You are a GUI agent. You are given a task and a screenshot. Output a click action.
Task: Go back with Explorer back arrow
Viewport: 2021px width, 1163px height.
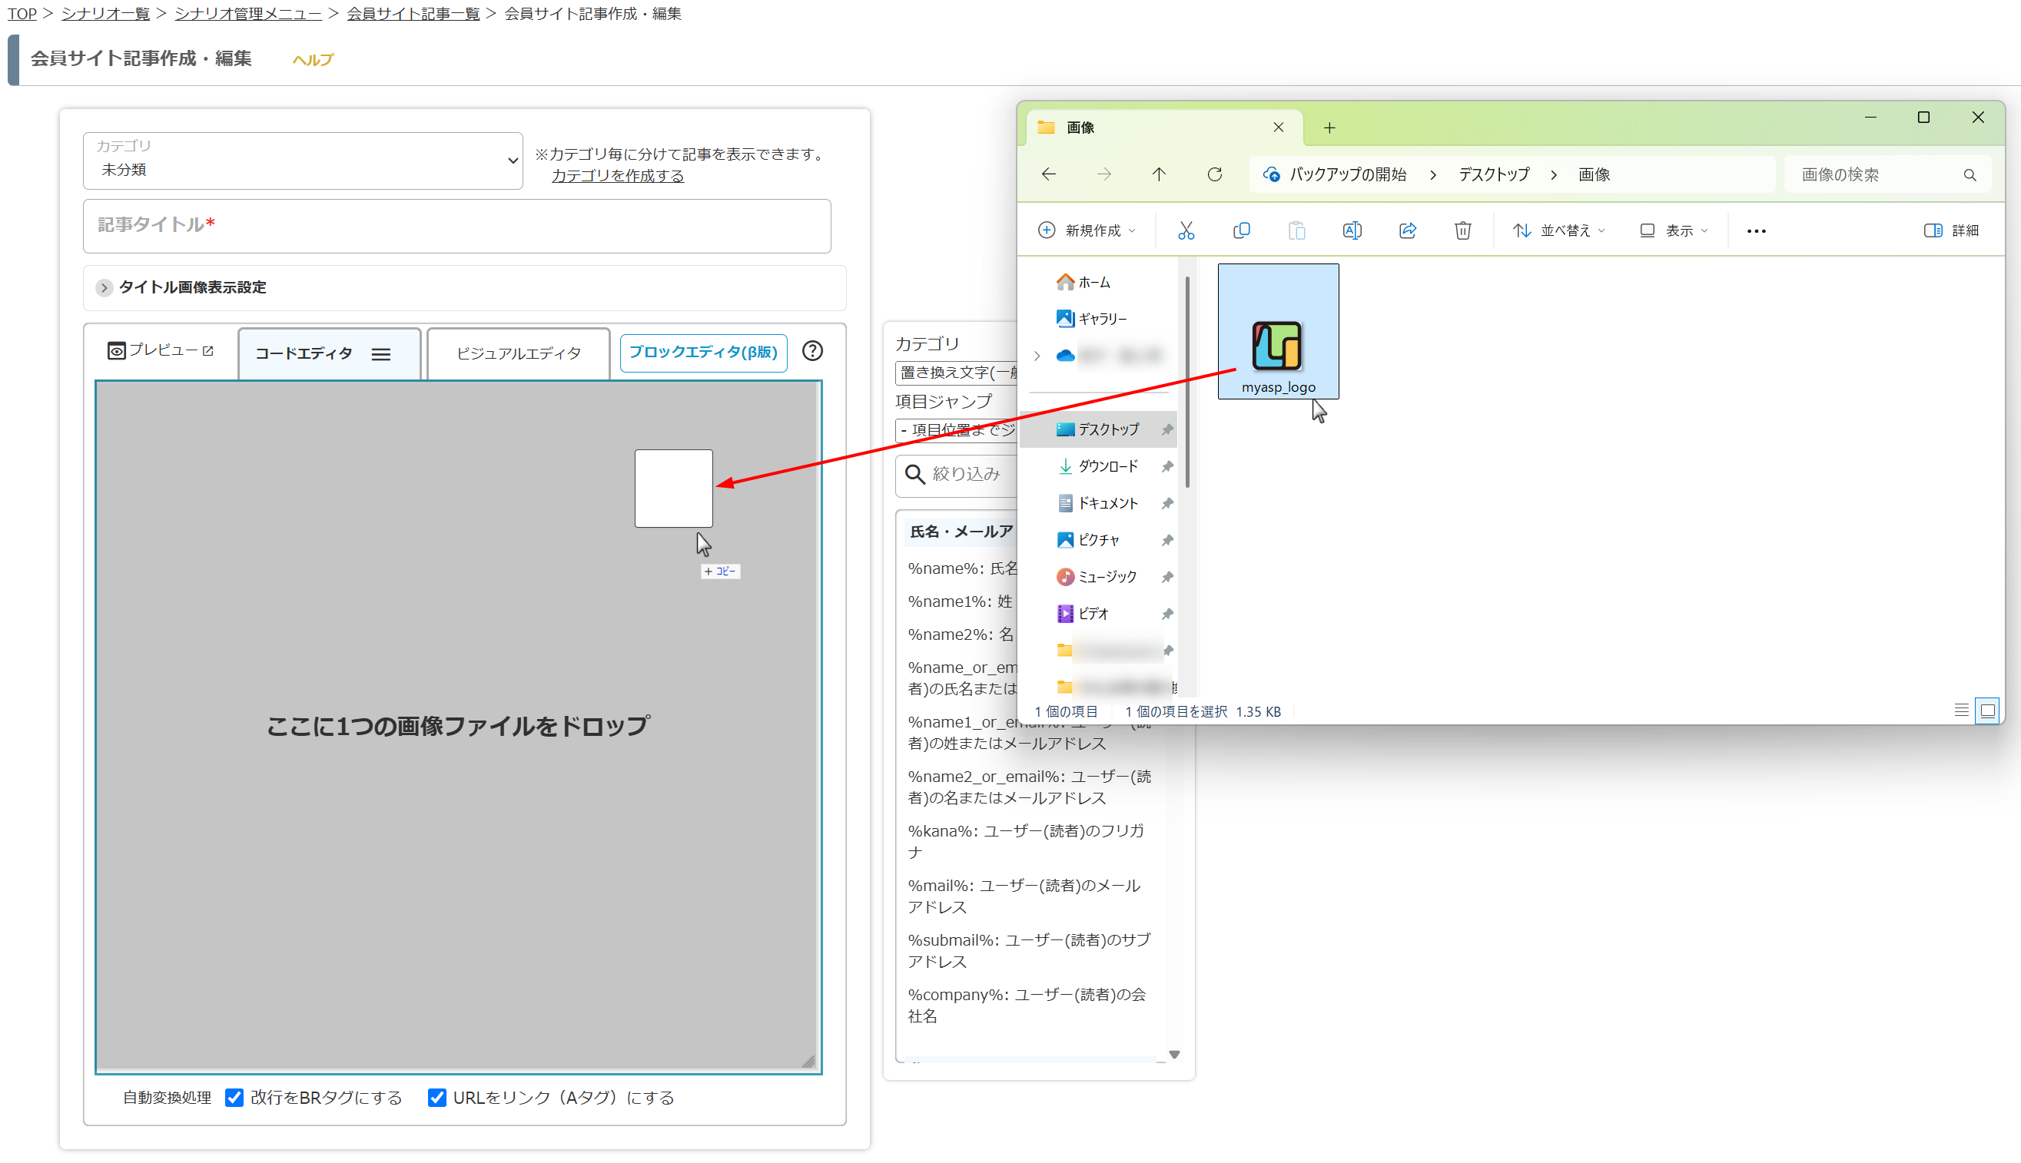click(1049, 174)
